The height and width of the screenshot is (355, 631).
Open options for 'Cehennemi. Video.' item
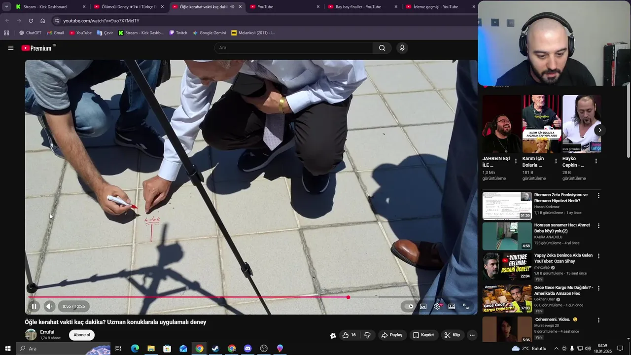tap(598, 320)
